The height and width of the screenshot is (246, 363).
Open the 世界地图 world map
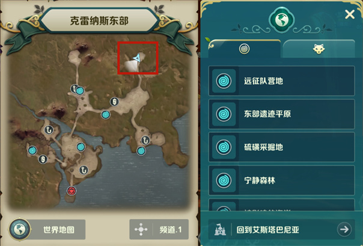[x=47, y=230]
